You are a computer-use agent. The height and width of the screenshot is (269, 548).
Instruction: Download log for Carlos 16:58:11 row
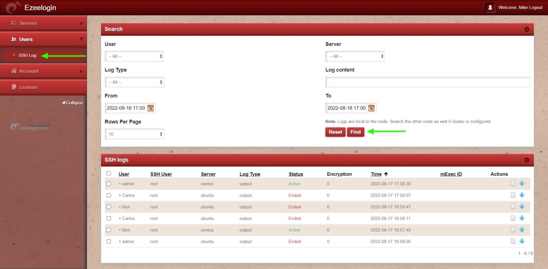tap(522, 218)
